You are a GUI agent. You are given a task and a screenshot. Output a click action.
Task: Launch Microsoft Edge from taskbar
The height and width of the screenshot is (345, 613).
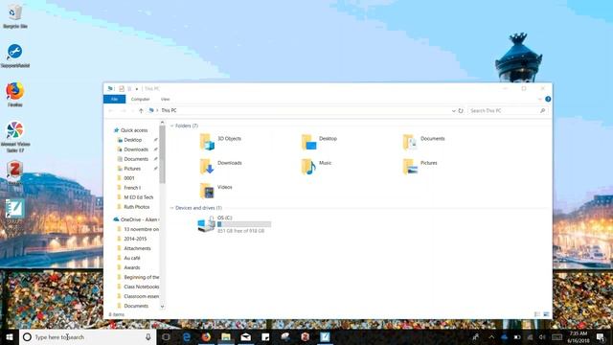pos(187,336)
